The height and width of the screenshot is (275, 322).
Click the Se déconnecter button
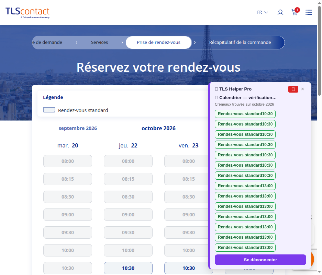260,260
